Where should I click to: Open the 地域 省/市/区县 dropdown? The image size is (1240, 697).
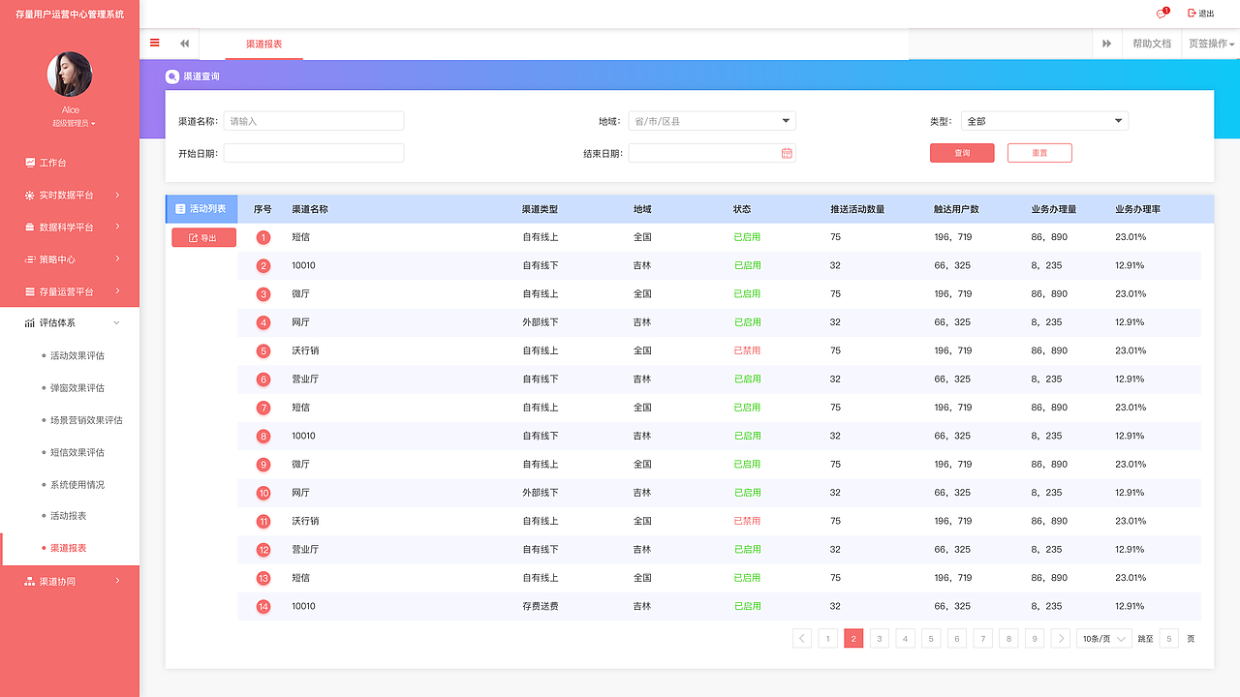point(712,121)
